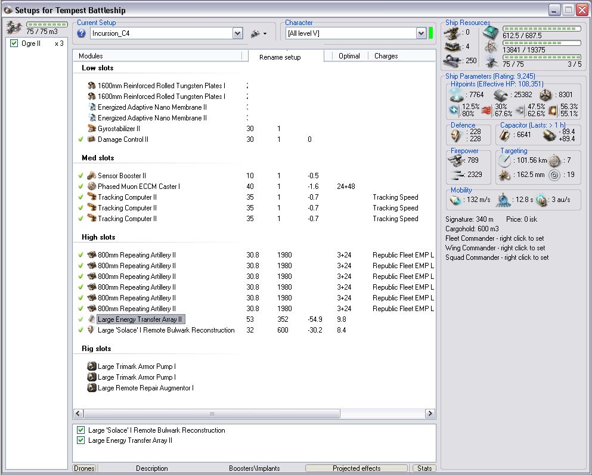
Task: Toggle Phased Muon ECCM Caster I checkmark
Action: point(80,187)
